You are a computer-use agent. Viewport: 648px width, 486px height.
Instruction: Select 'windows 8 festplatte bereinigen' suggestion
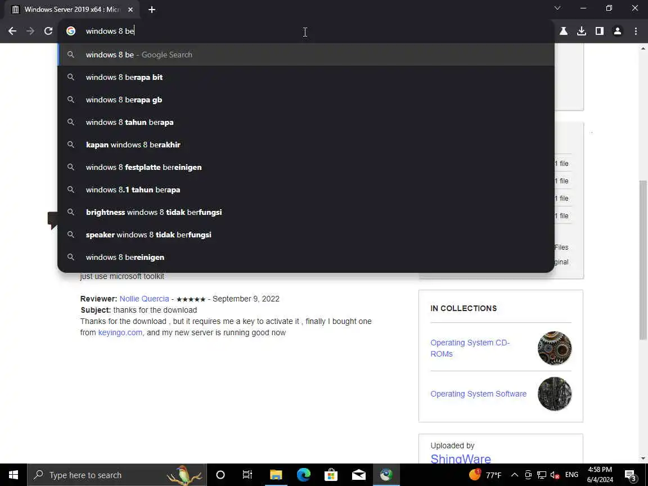[306, 168]
